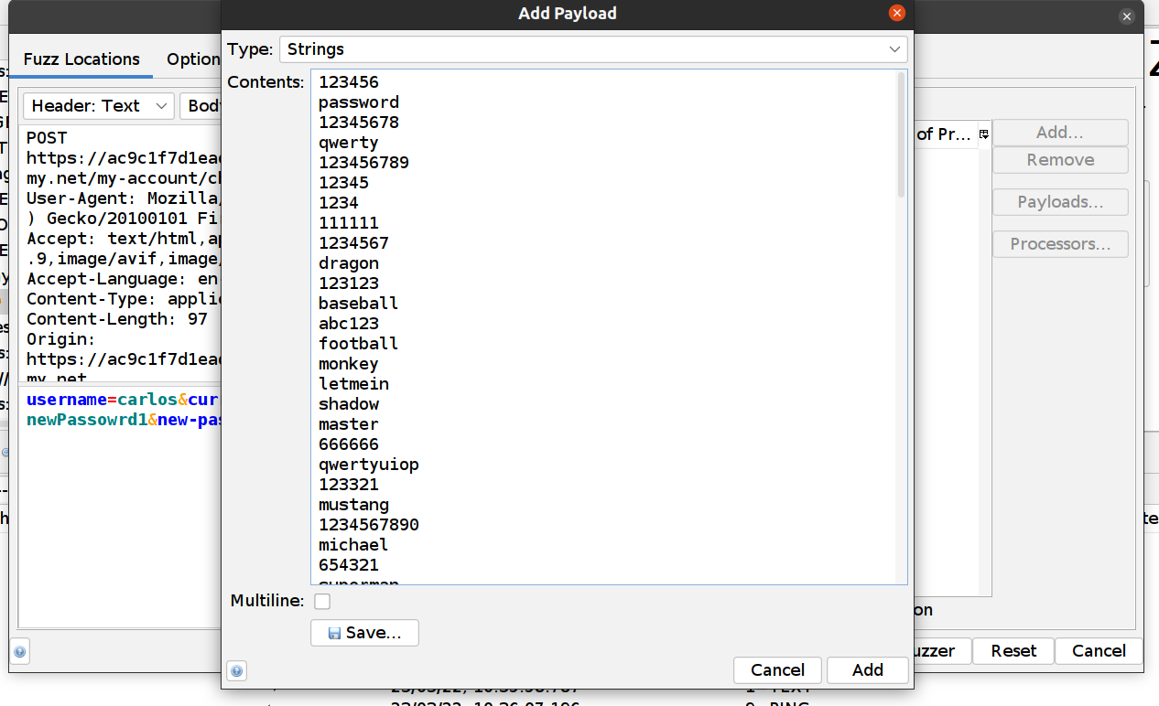Select payload line 'michael'
Image resolution: width=1159 pixels, height=706 pixels.
tap(354, 545)
